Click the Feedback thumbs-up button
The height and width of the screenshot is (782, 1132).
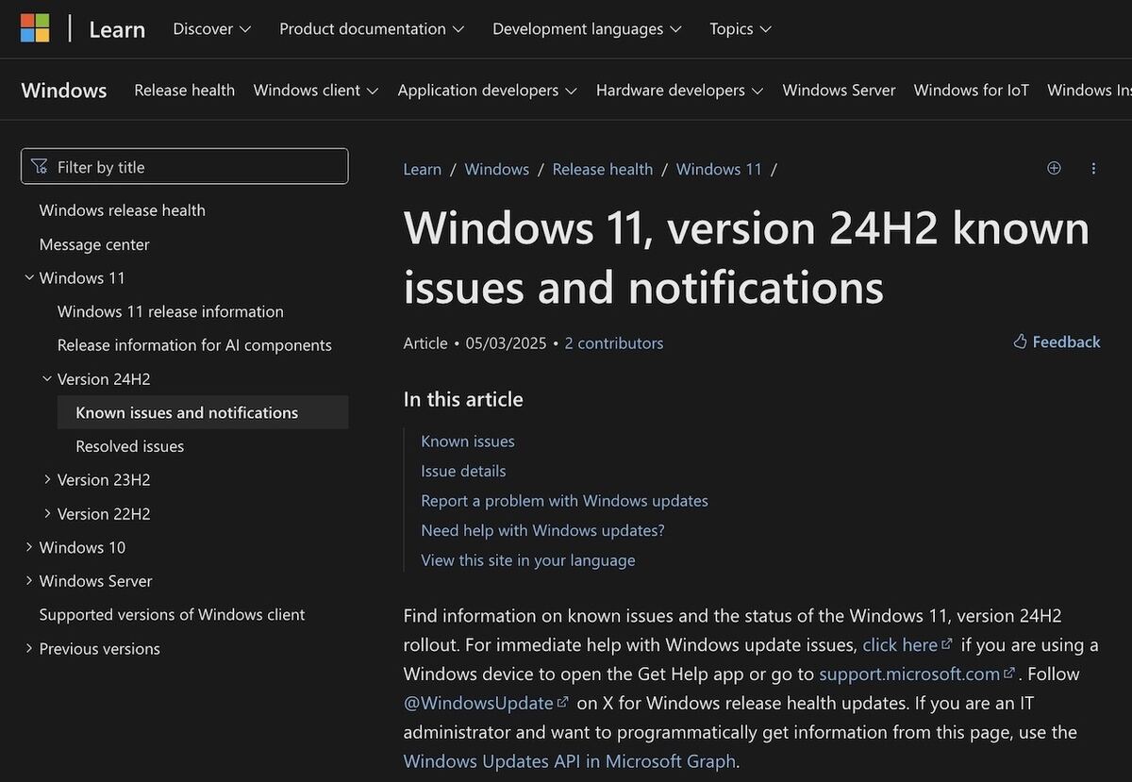(x=1057, y=341)
